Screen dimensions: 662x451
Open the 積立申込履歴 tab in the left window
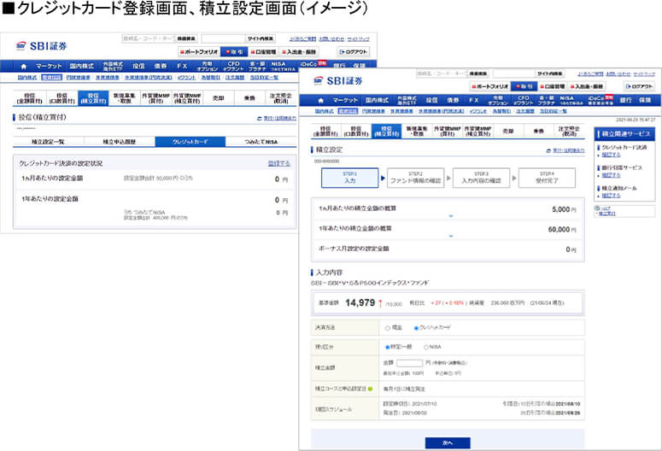click(119, 142)
